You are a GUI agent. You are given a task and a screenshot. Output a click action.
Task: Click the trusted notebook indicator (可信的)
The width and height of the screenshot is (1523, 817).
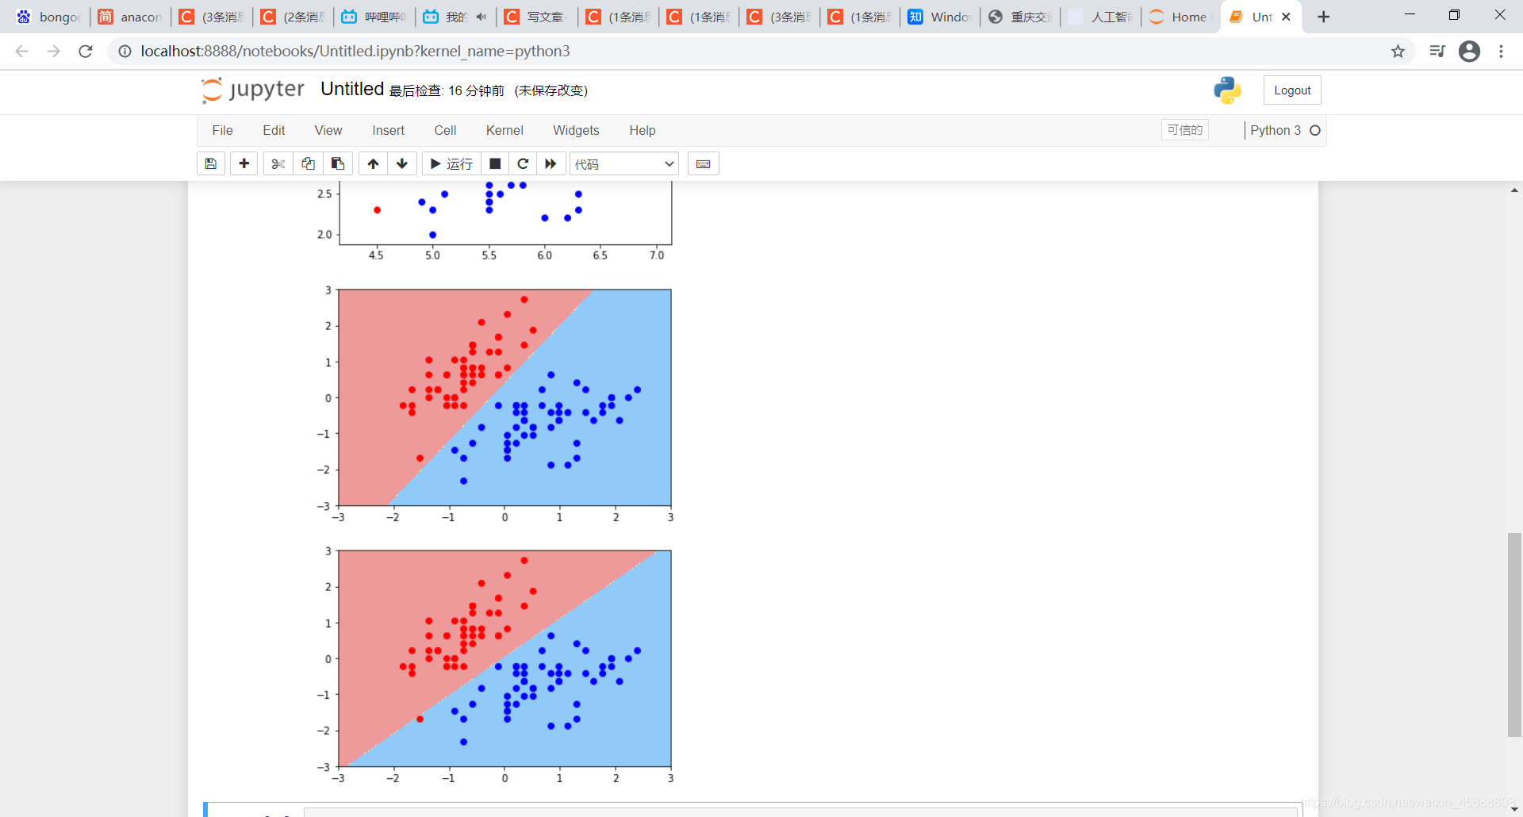click(x=1185, y=130)
